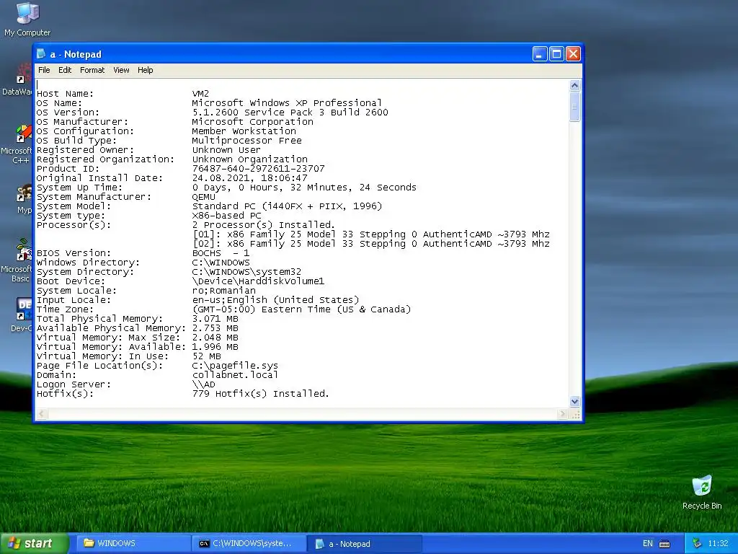Image resolution: width=738 pixels, height=554 pixels.
Task: Click the Logon Server value \\AD
Action: point(204,384)
